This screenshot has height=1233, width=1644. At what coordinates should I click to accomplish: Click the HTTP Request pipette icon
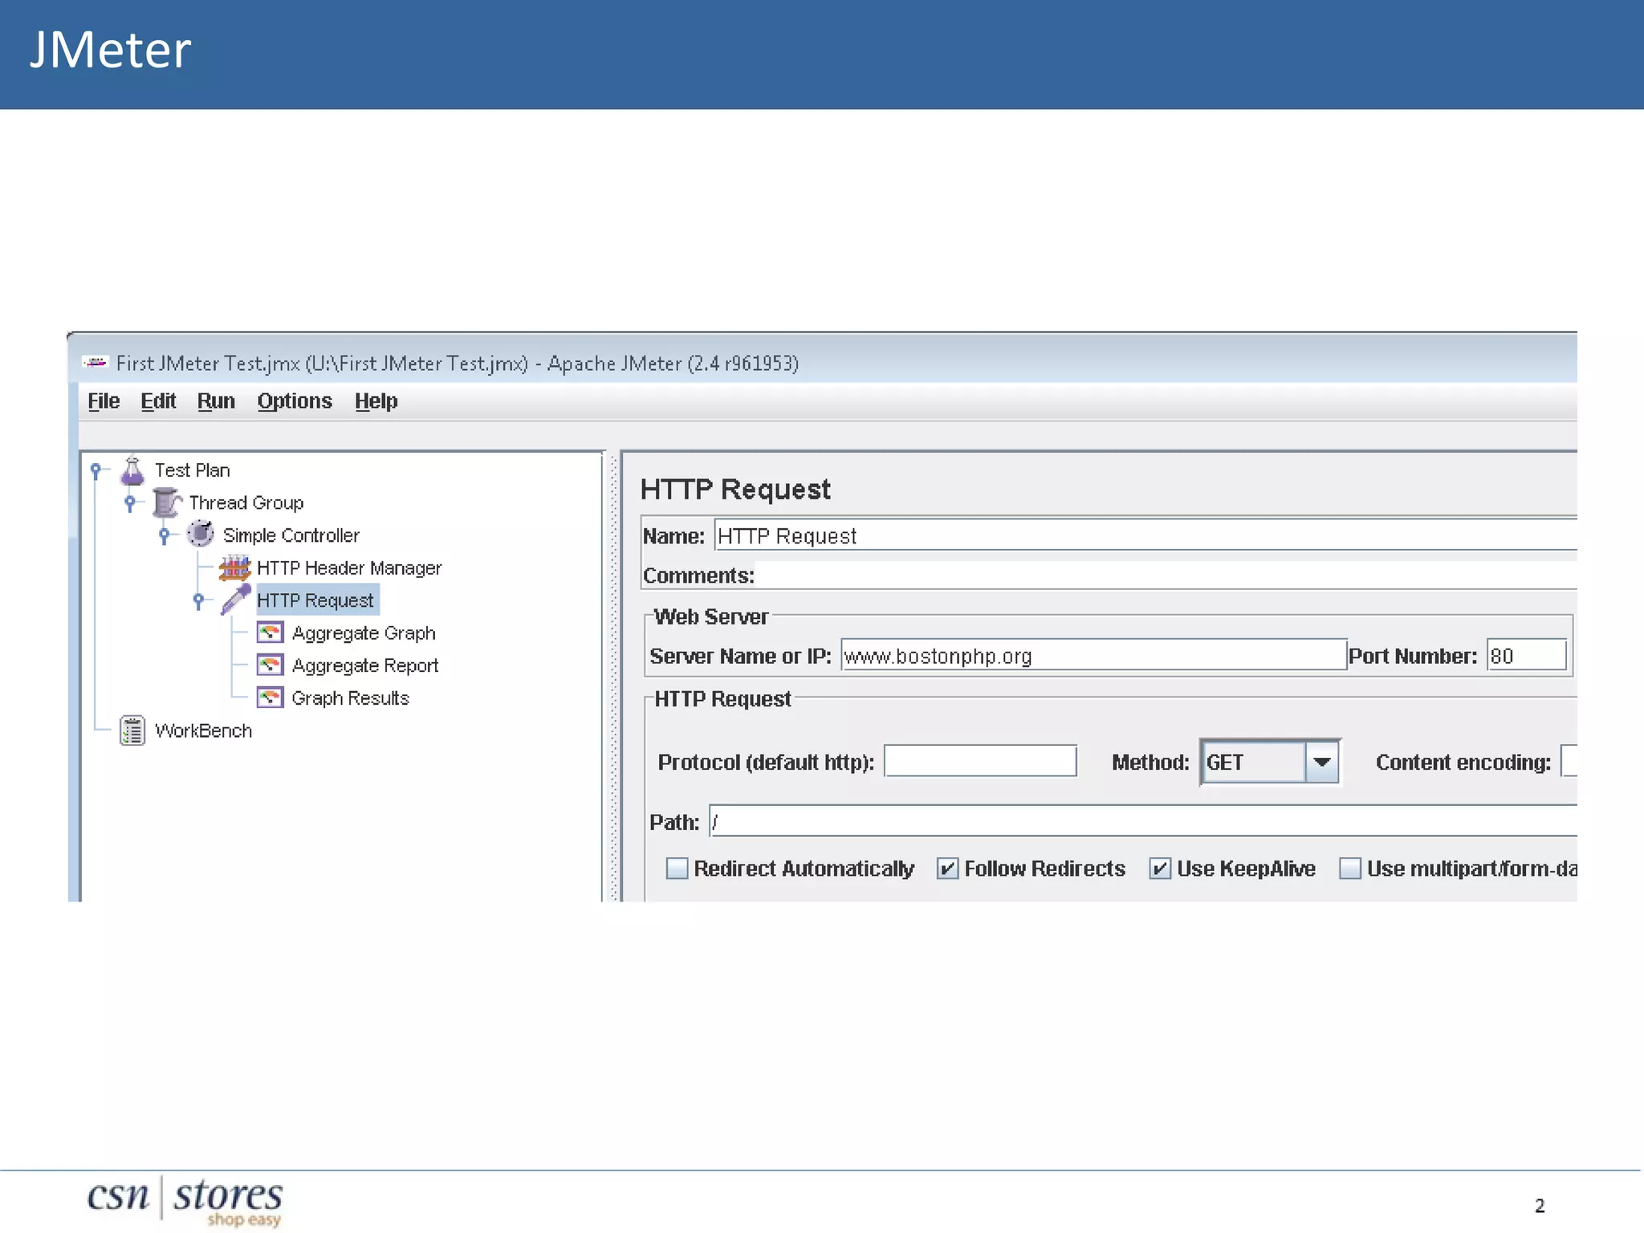(235, 600)
